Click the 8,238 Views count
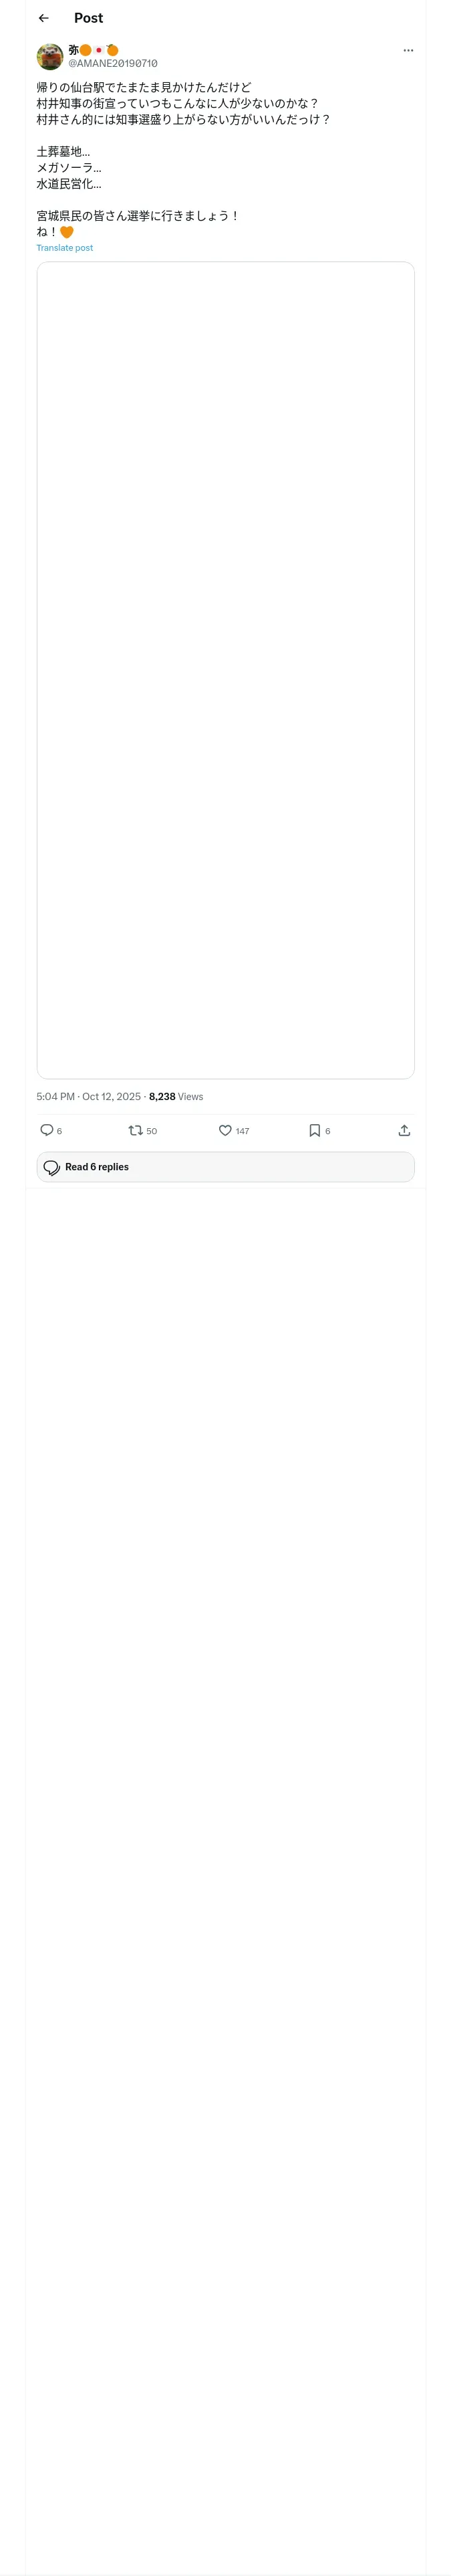 [x=176, y=1096]
